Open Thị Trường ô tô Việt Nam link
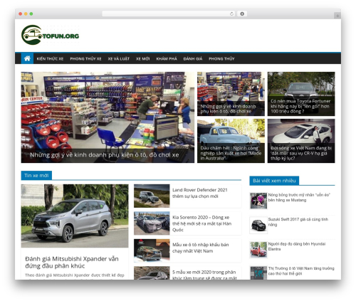The width and height of the screenshot is (356, 301). point(301,271)
